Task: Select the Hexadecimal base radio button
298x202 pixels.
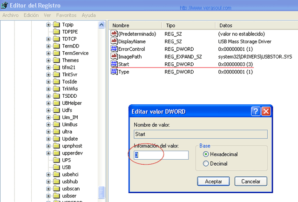Action: pyautogui.click(x=206, y=154)
